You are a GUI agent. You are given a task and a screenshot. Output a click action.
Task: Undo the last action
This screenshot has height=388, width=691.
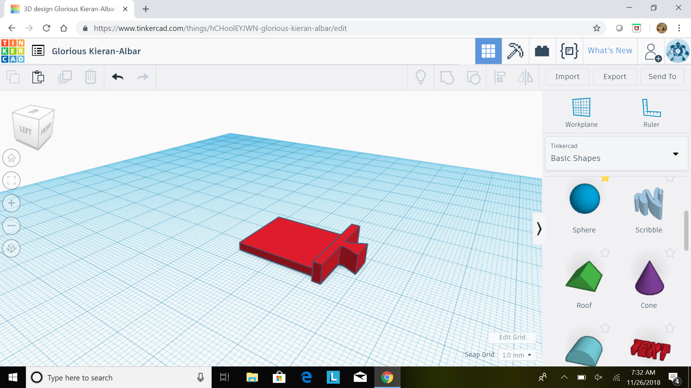click(x=117, y=77)
